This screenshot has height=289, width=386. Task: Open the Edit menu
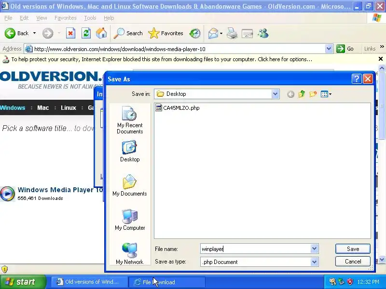[24, 18]
